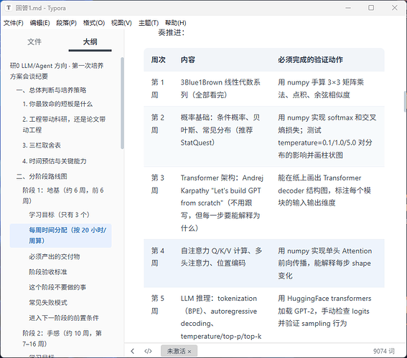
Task: Click cell Transformer 架构：Andrej Karpathy
Action: coord(223,203)
